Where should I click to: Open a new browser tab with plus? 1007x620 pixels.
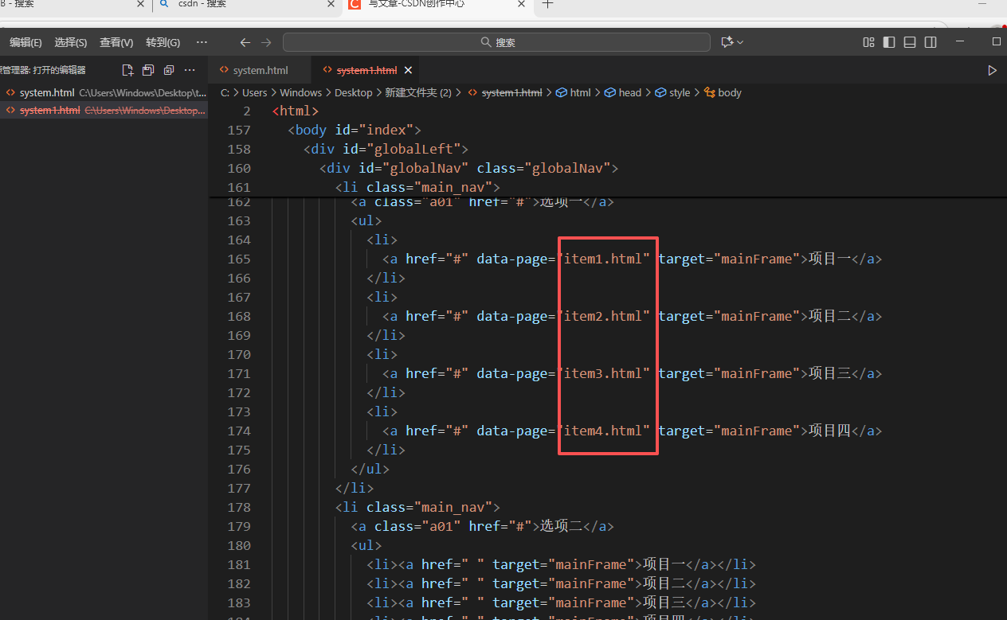[x=547, y=4]
